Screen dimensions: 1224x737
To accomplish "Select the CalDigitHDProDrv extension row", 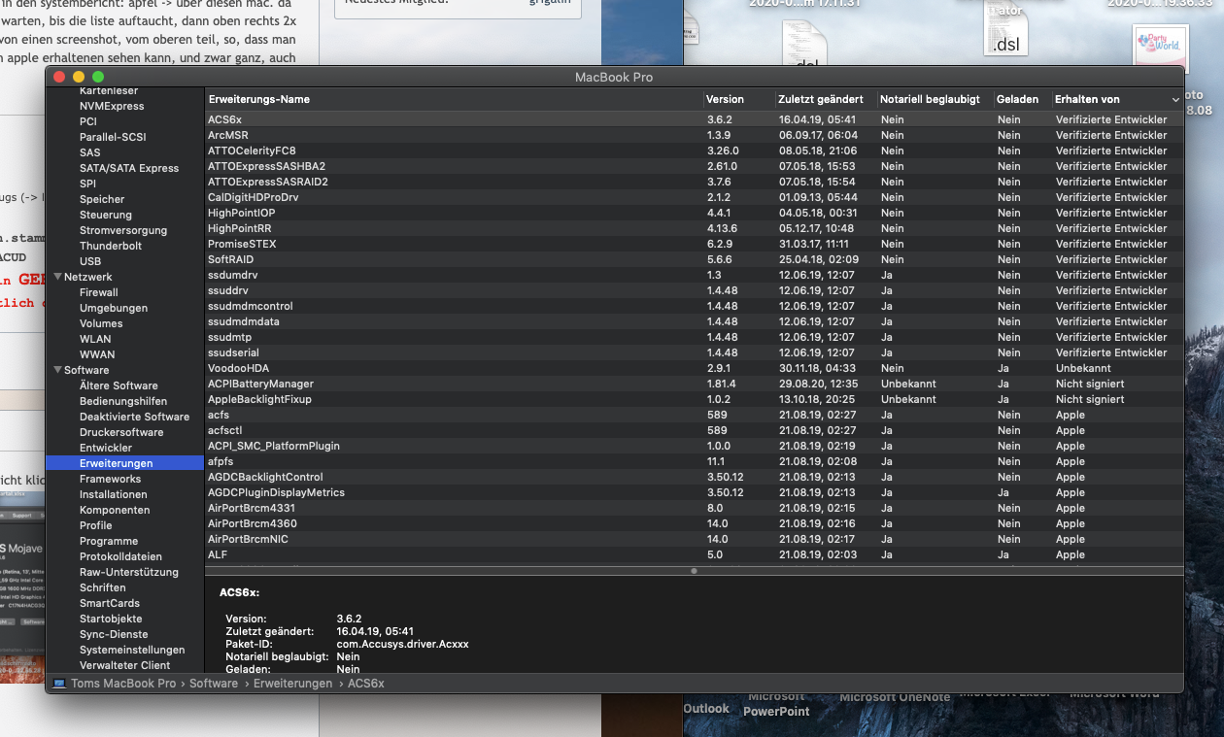I will click(695, 197).
